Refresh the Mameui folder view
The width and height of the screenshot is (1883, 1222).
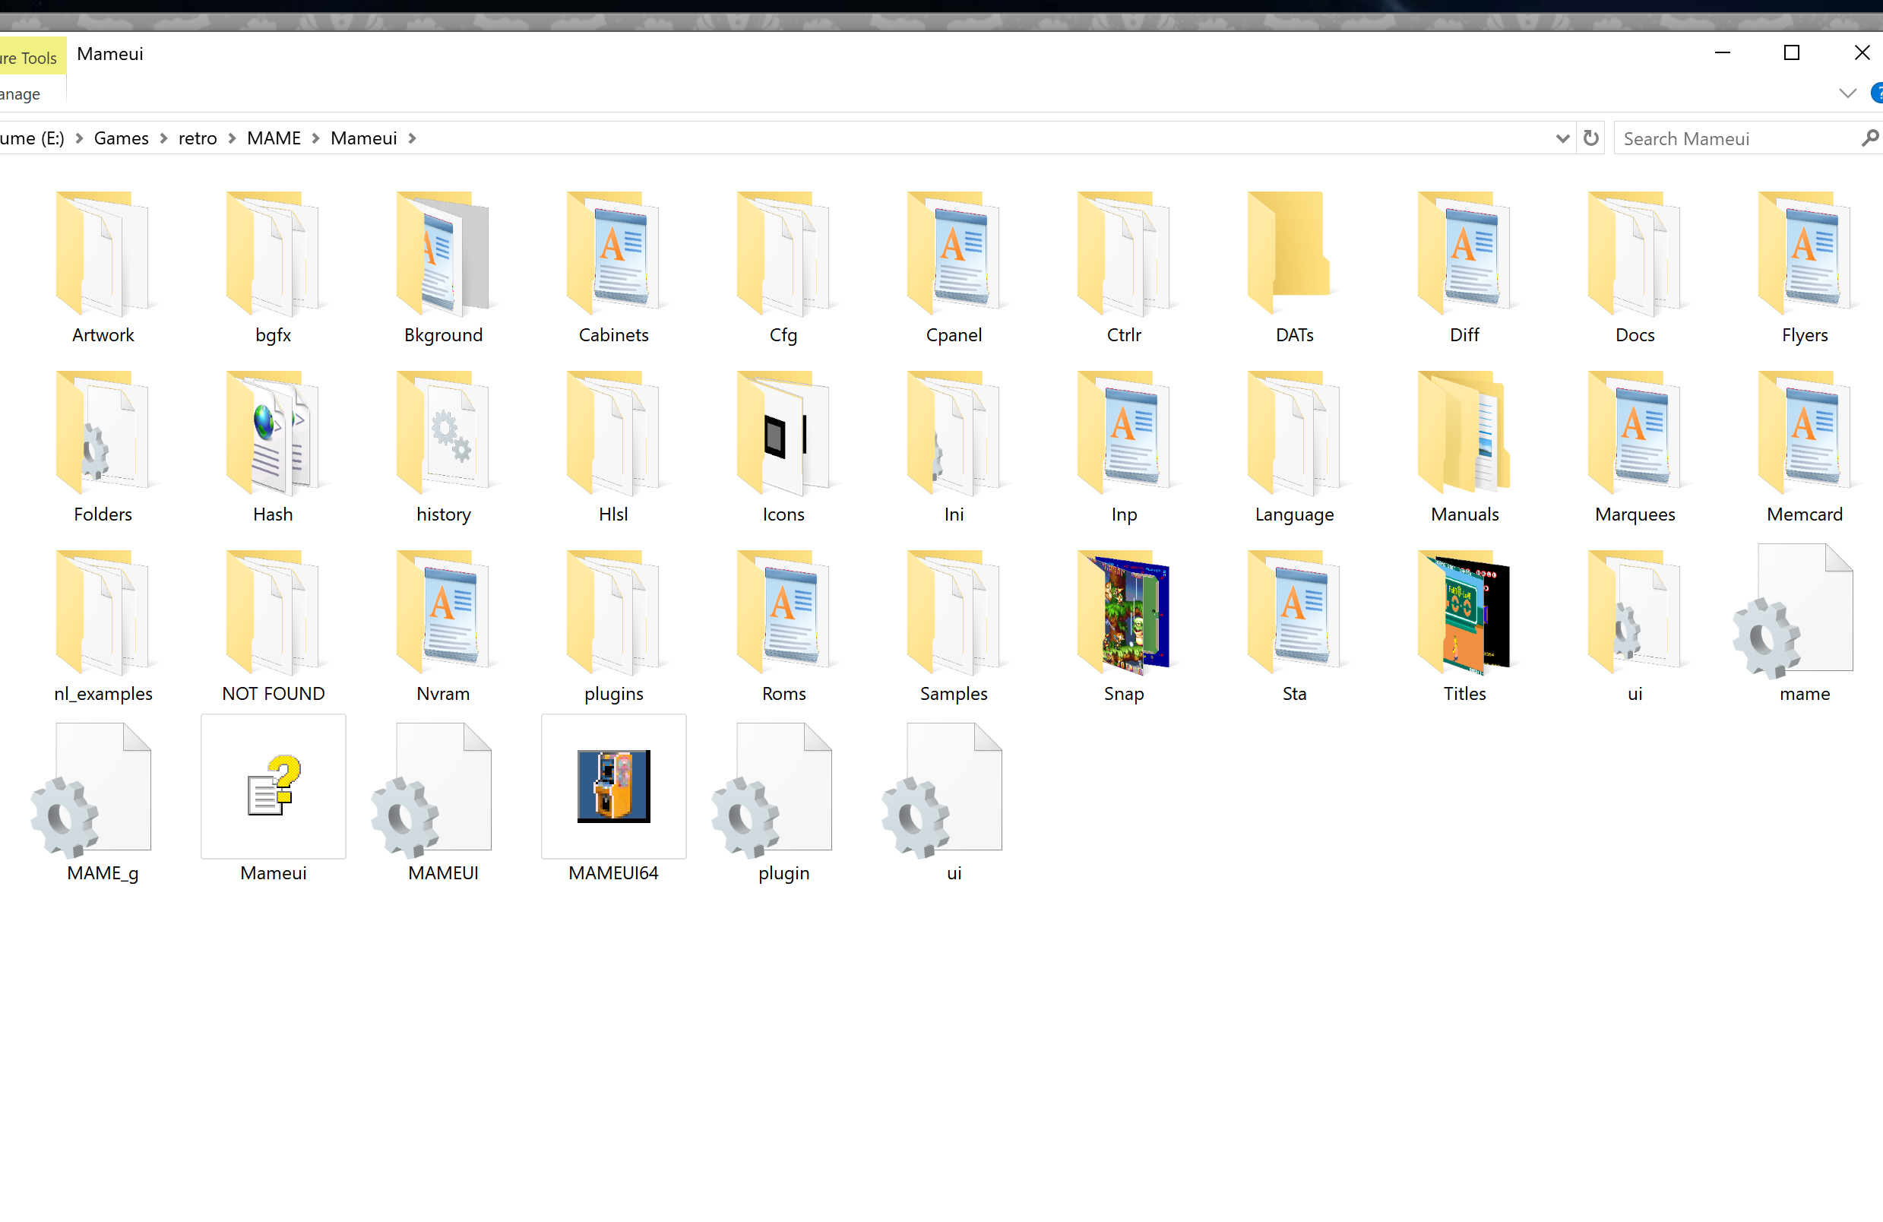1591,138
